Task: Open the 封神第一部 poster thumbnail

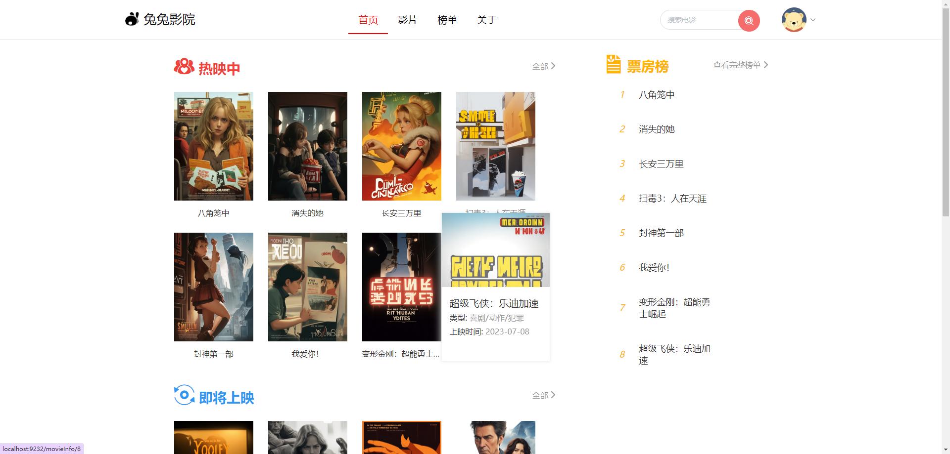Action: [x=214, y=287]
